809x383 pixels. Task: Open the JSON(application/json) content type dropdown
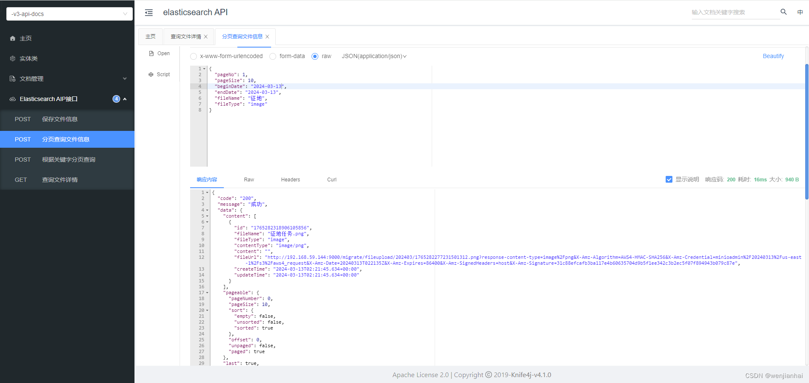pyautogui.click(x=374, y=56)
